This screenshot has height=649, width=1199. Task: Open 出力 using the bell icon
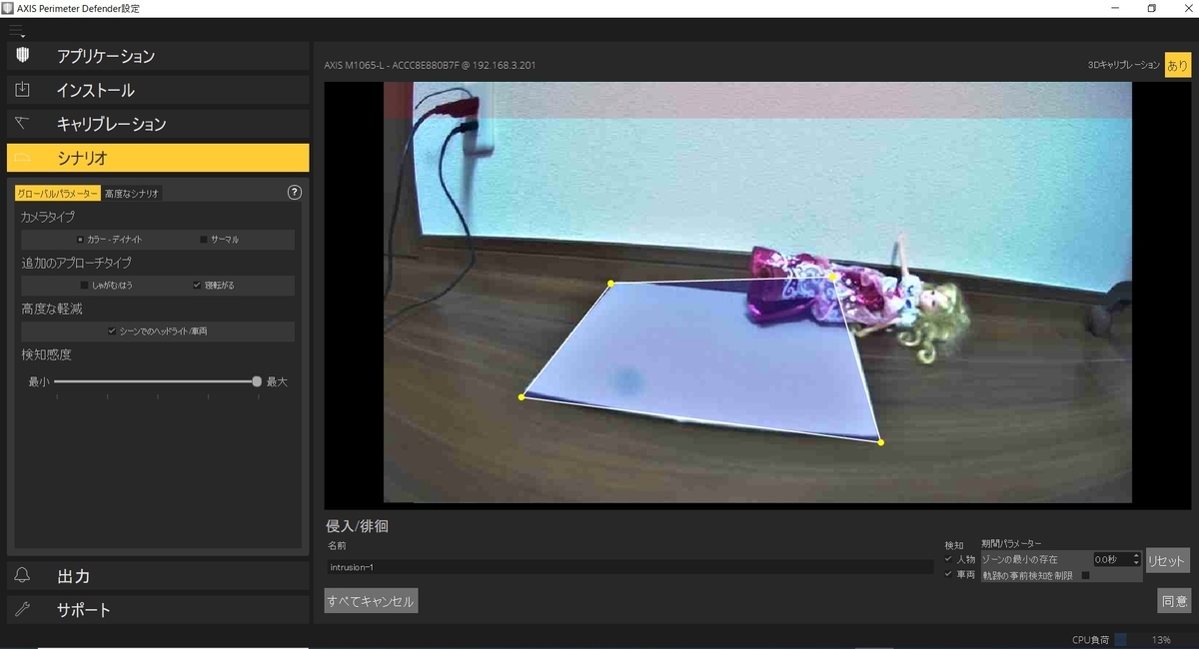(21, 576)
